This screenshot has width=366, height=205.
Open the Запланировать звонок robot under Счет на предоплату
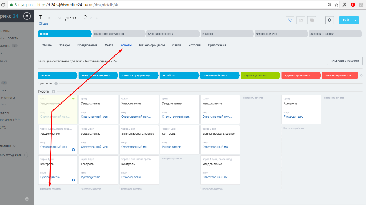(x=139, y=140)
